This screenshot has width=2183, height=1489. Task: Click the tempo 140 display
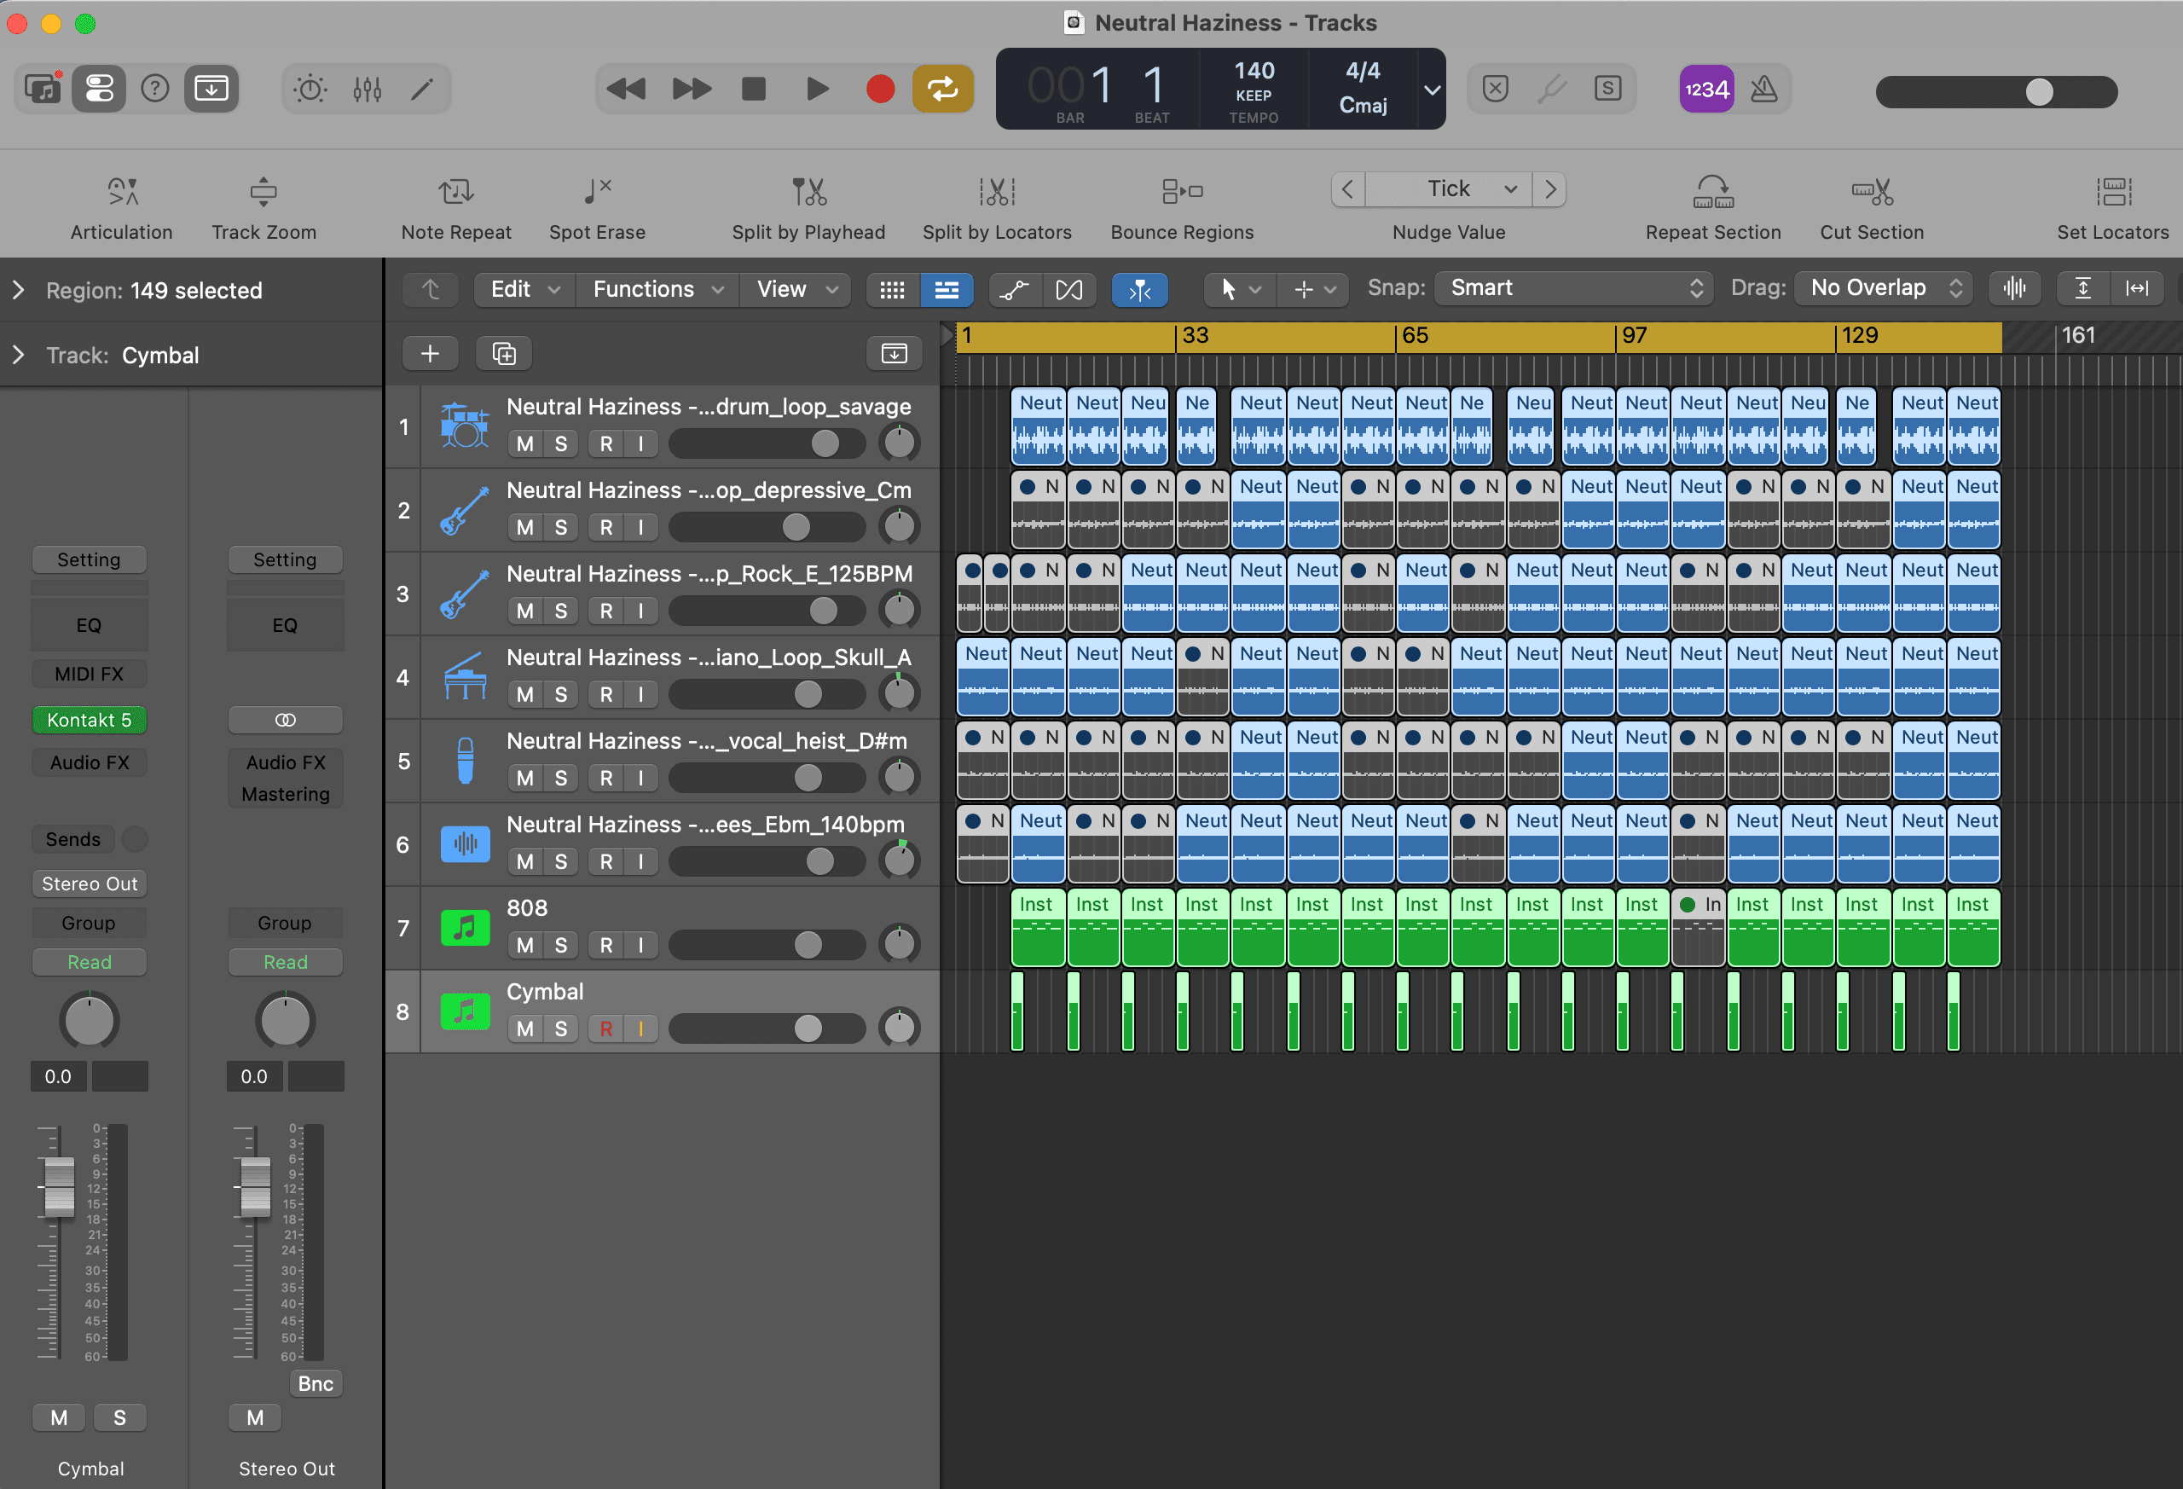click(x=1254, y=72)
